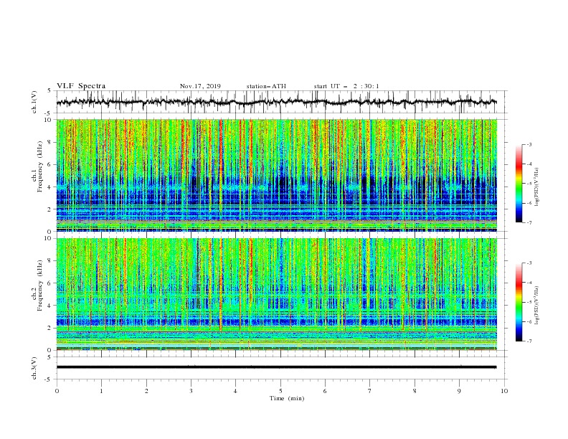Click time axis tick label "5"
This screenshot has width=568, height=439.
(280, 391)
